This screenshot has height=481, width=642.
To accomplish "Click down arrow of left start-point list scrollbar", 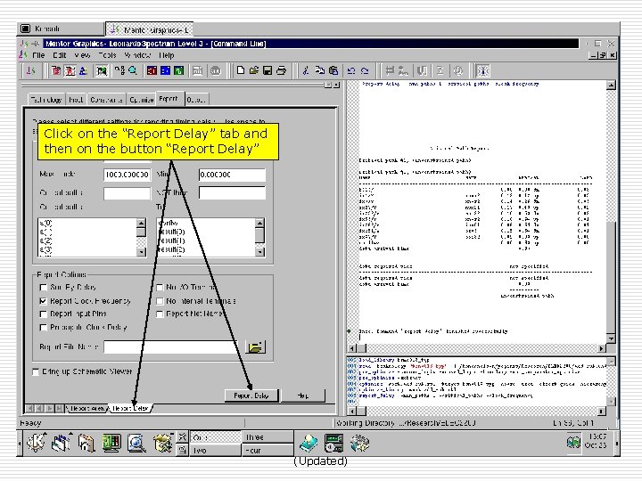I will pos(141,252).
